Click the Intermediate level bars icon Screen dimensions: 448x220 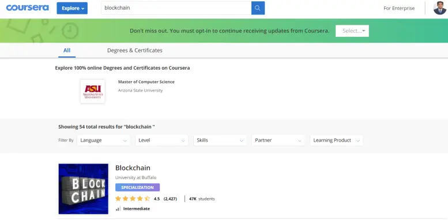tap(118, 208)
